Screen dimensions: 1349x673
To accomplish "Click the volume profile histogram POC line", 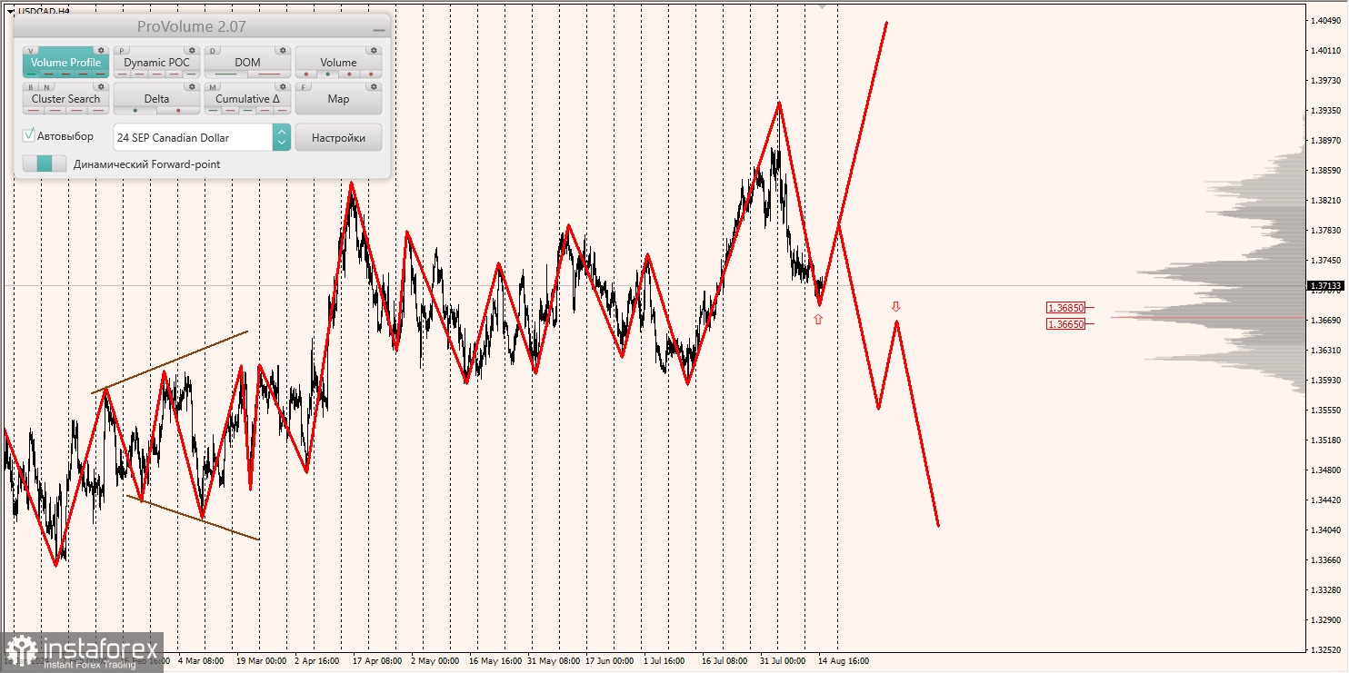I will tap(1209, 317).
